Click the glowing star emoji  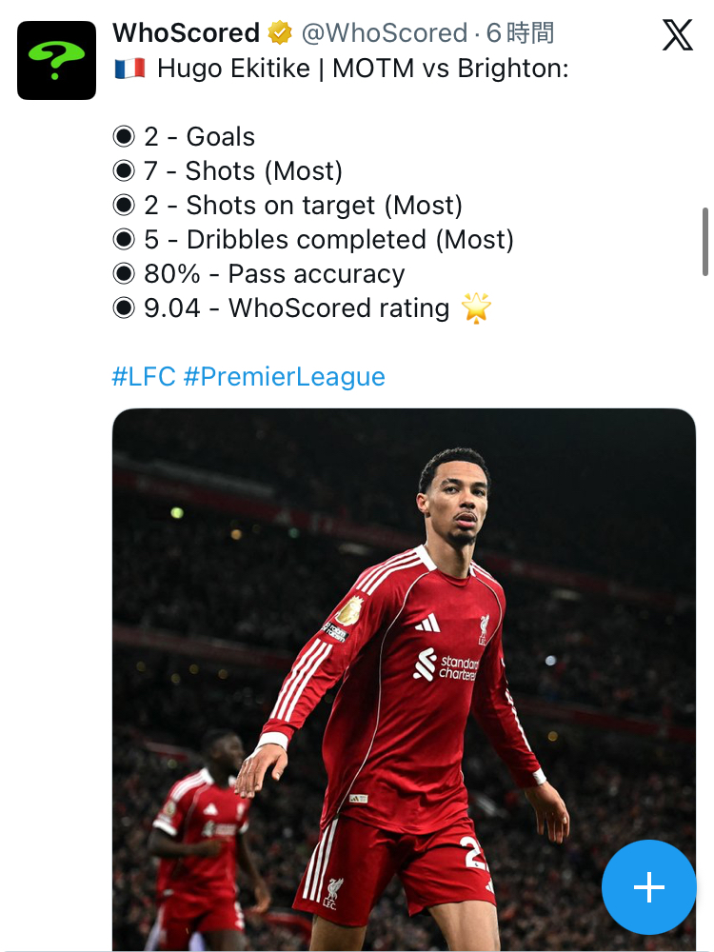coord(474,307)
